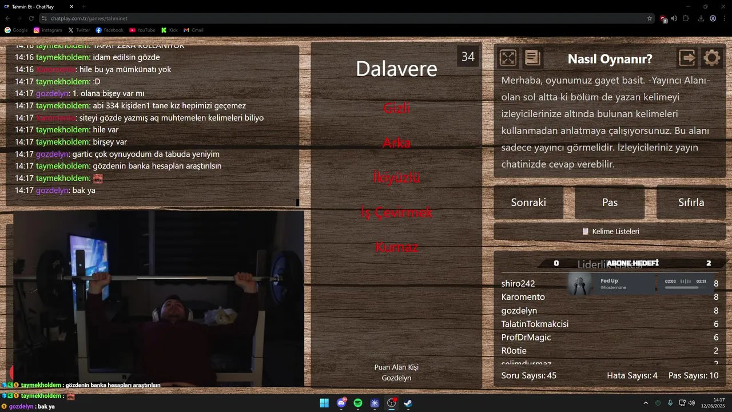Show hidden system tray icons
Screen dimensions: 732x412
646,403
